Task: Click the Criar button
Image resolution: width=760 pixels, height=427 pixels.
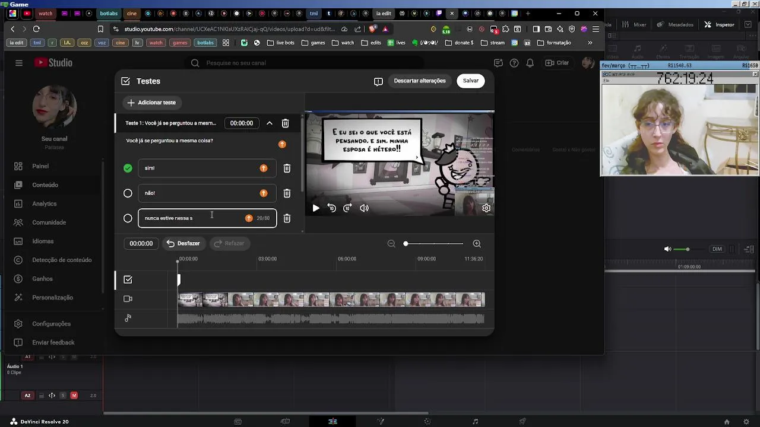Action: point(557,63)
